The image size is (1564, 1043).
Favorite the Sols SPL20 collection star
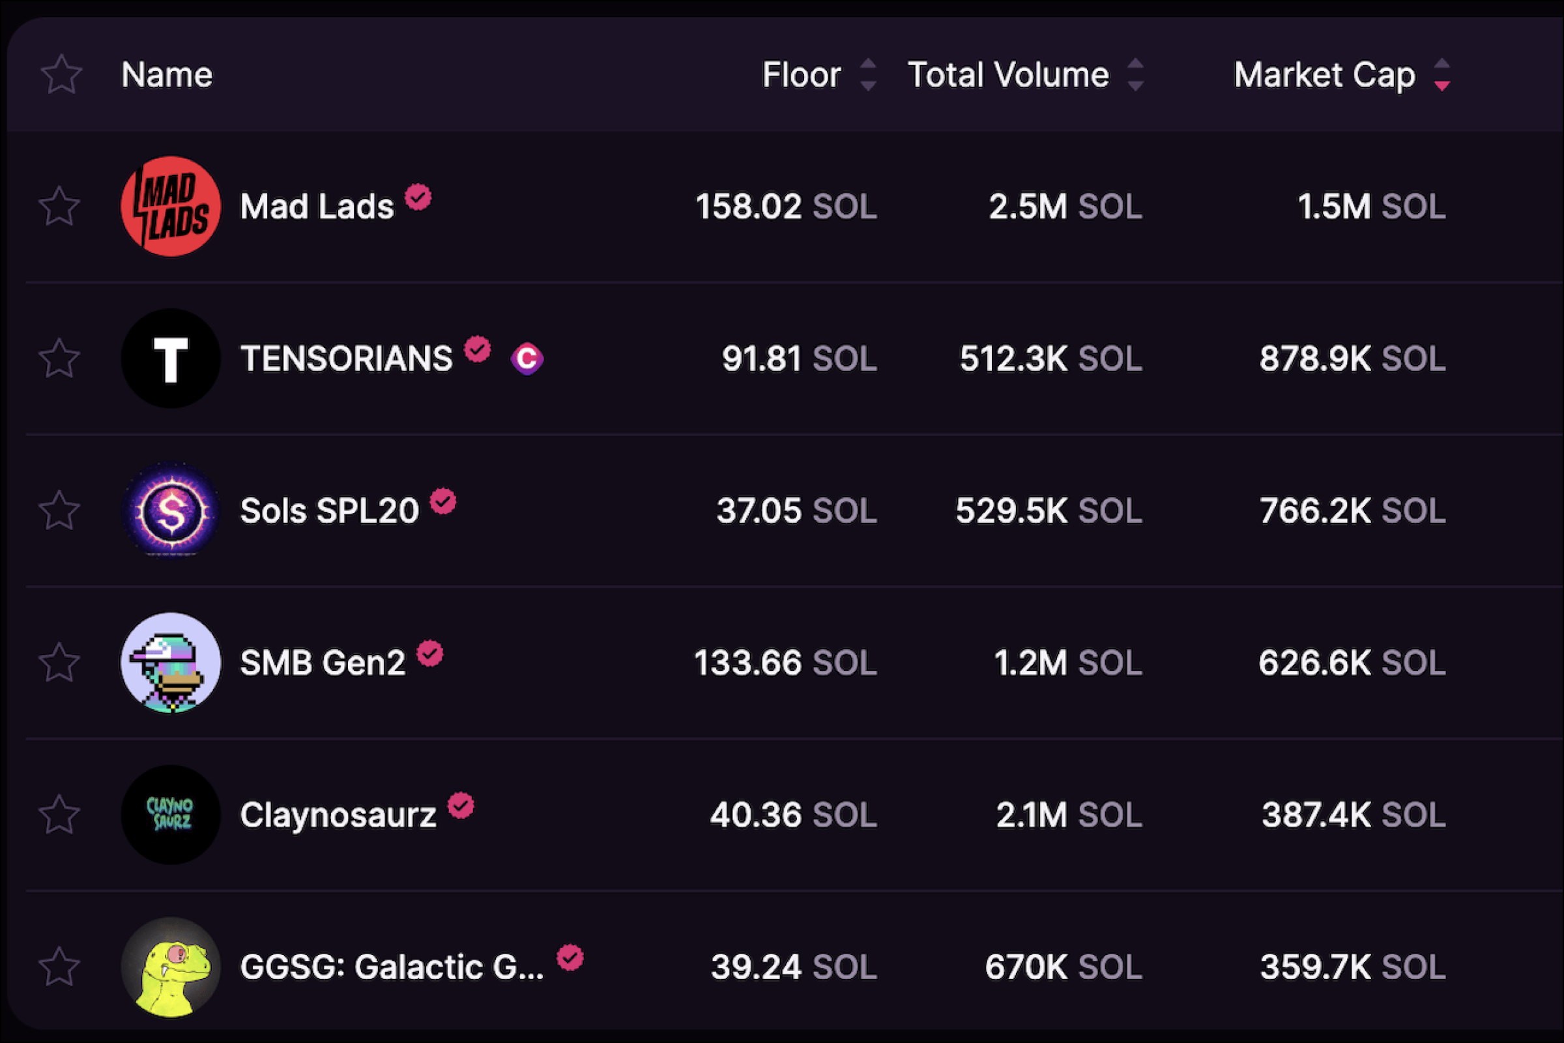[60, 511]
